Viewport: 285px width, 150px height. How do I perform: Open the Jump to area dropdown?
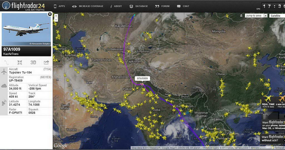[x=256, y=16]
